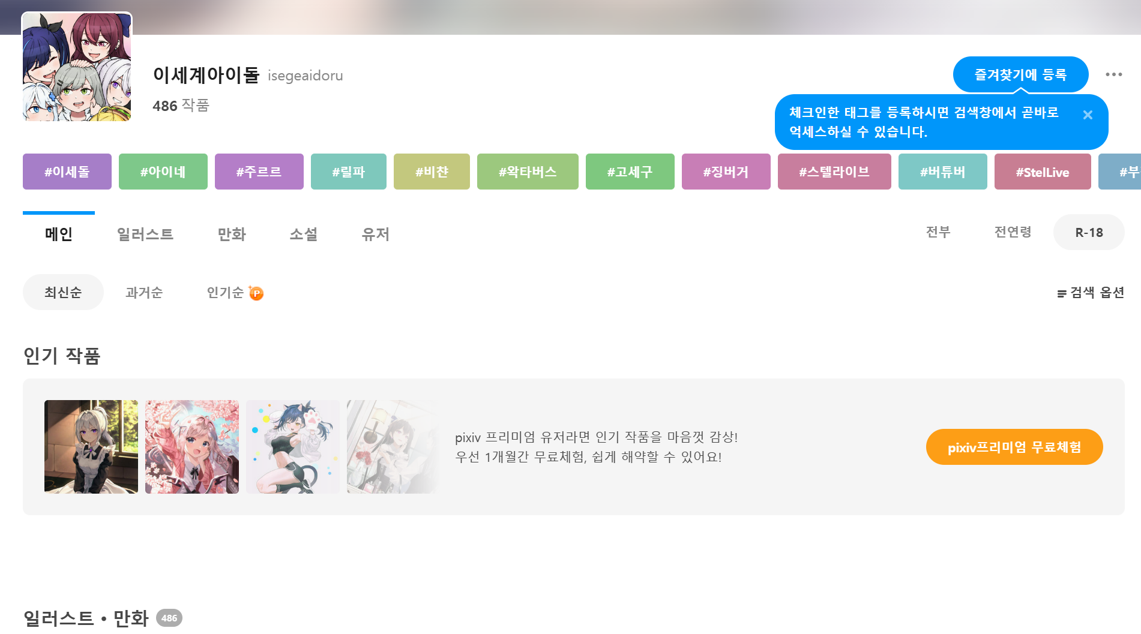Switch to the 일러스트 tab

(x=145, y=234)
